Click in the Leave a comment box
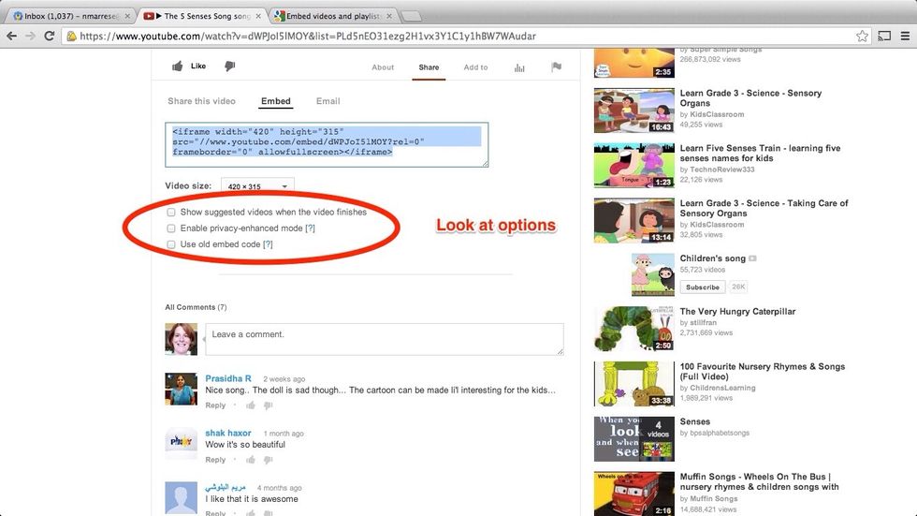Screen dimensions: 917x516 [x=385, y=339]
